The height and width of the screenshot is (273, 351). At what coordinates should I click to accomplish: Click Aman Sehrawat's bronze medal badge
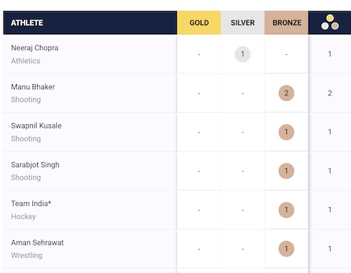pos(286,248)
